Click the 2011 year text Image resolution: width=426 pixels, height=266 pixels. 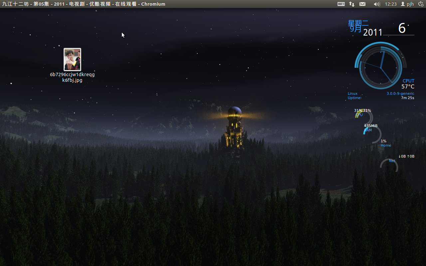click(373, 32)
